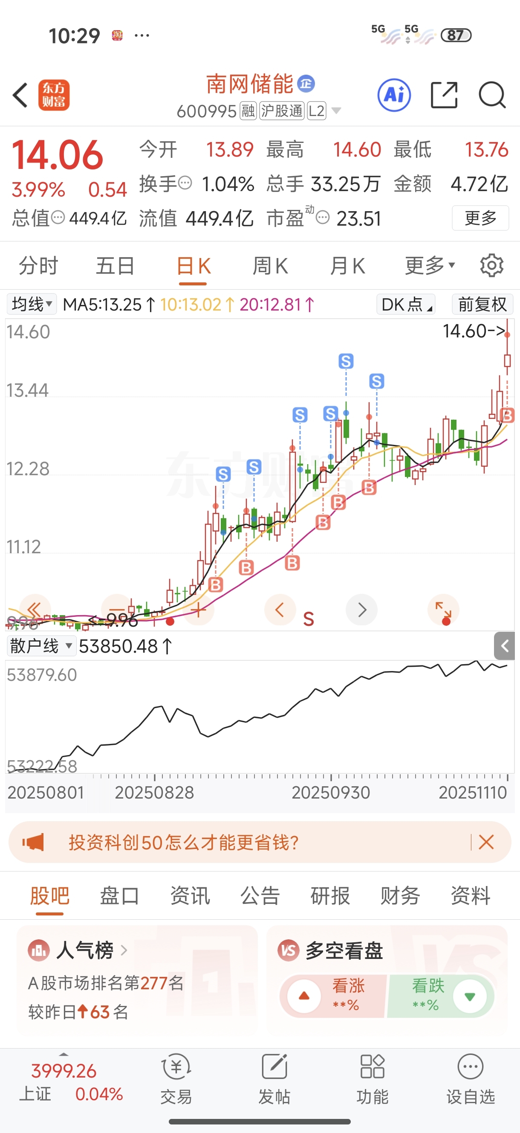The width and height of the screenshot is (520, 1133).
Task: Tap the 换手 info icon
Action: pos(185,183)
